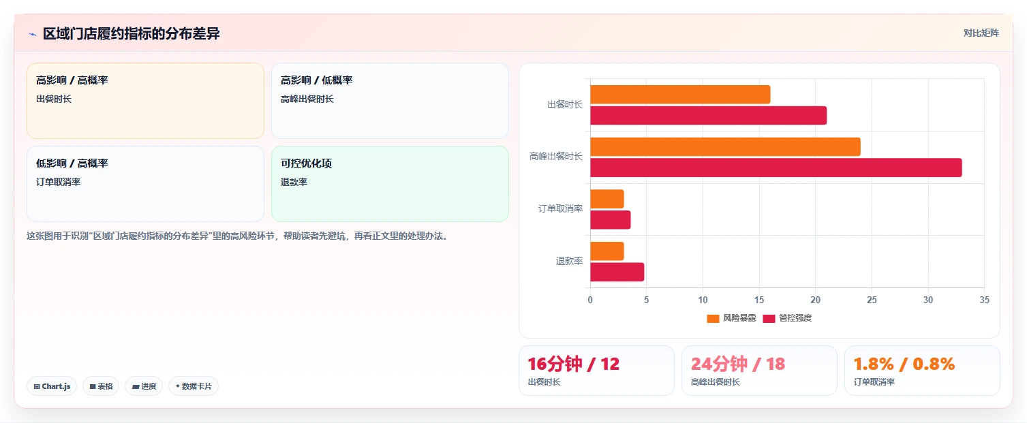Screen dimensions: 1027x423
Task: Click the Chart.js tag chip
Action: pyautogui.click(x=52, y=386)
